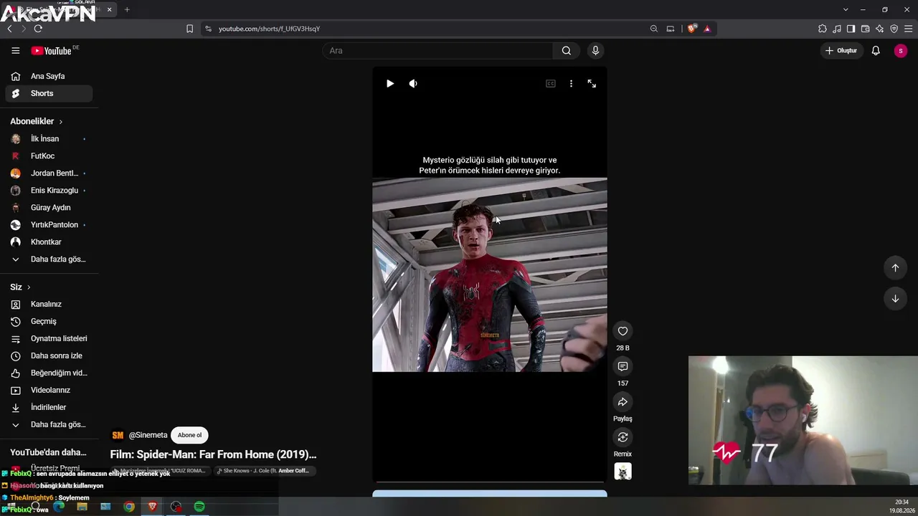
Task: Zoom out via address bar magnifier
Action: (653, 29)
